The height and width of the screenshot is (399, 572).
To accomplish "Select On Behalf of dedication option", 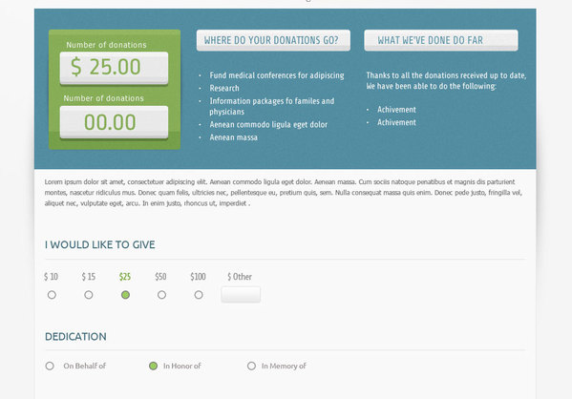I will pyautogui.click(x=50, y=366).
